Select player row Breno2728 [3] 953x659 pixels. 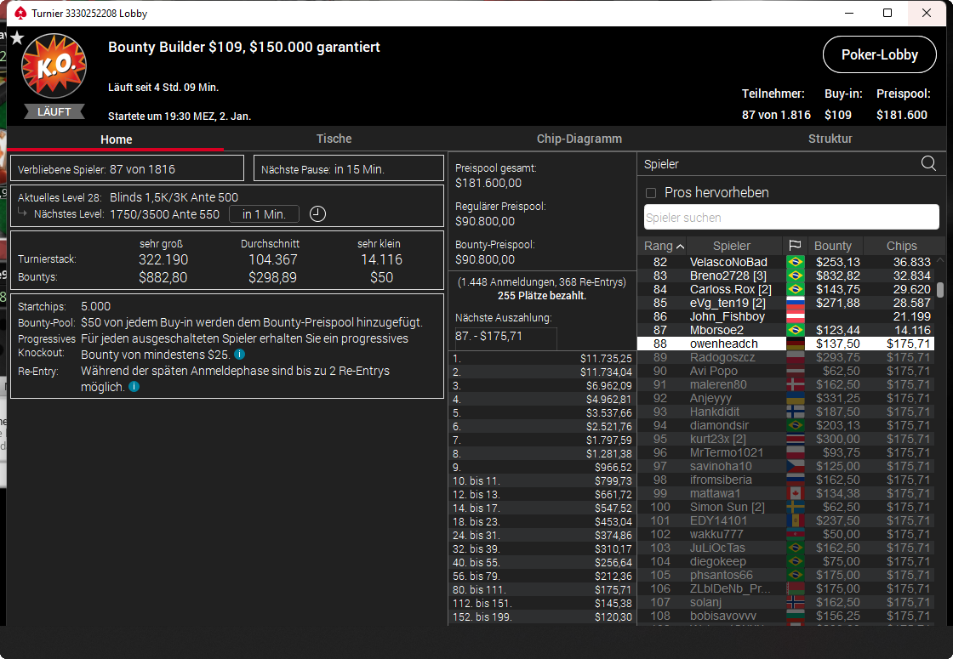785,276
